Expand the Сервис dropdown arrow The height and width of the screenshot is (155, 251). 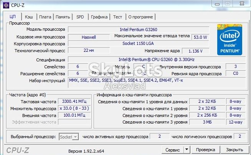click(187, 150)
